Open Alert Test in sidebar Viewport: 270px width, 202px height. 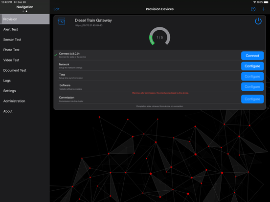pyautogui.click(x=25, y=29)
